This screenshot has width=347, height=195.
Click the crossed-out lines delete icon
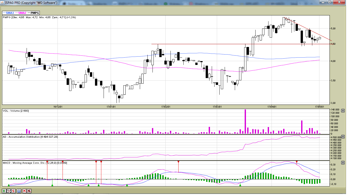click(x=24, y=191)
